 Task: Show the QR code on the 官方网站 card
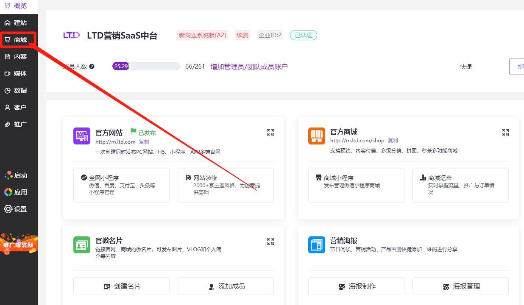point(270,133)
